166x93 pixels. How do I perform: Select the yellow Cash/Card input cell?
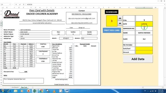pos(144,49)
